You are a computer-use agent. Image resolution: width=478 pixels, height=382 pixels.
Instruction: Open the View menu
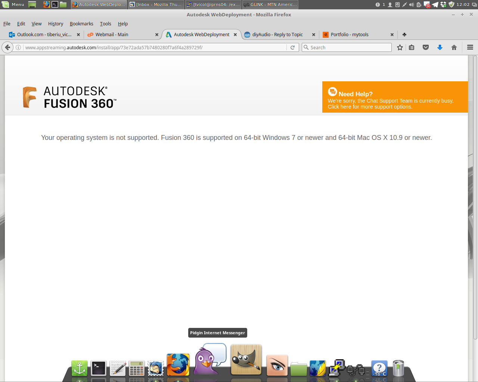click(37, 24)
